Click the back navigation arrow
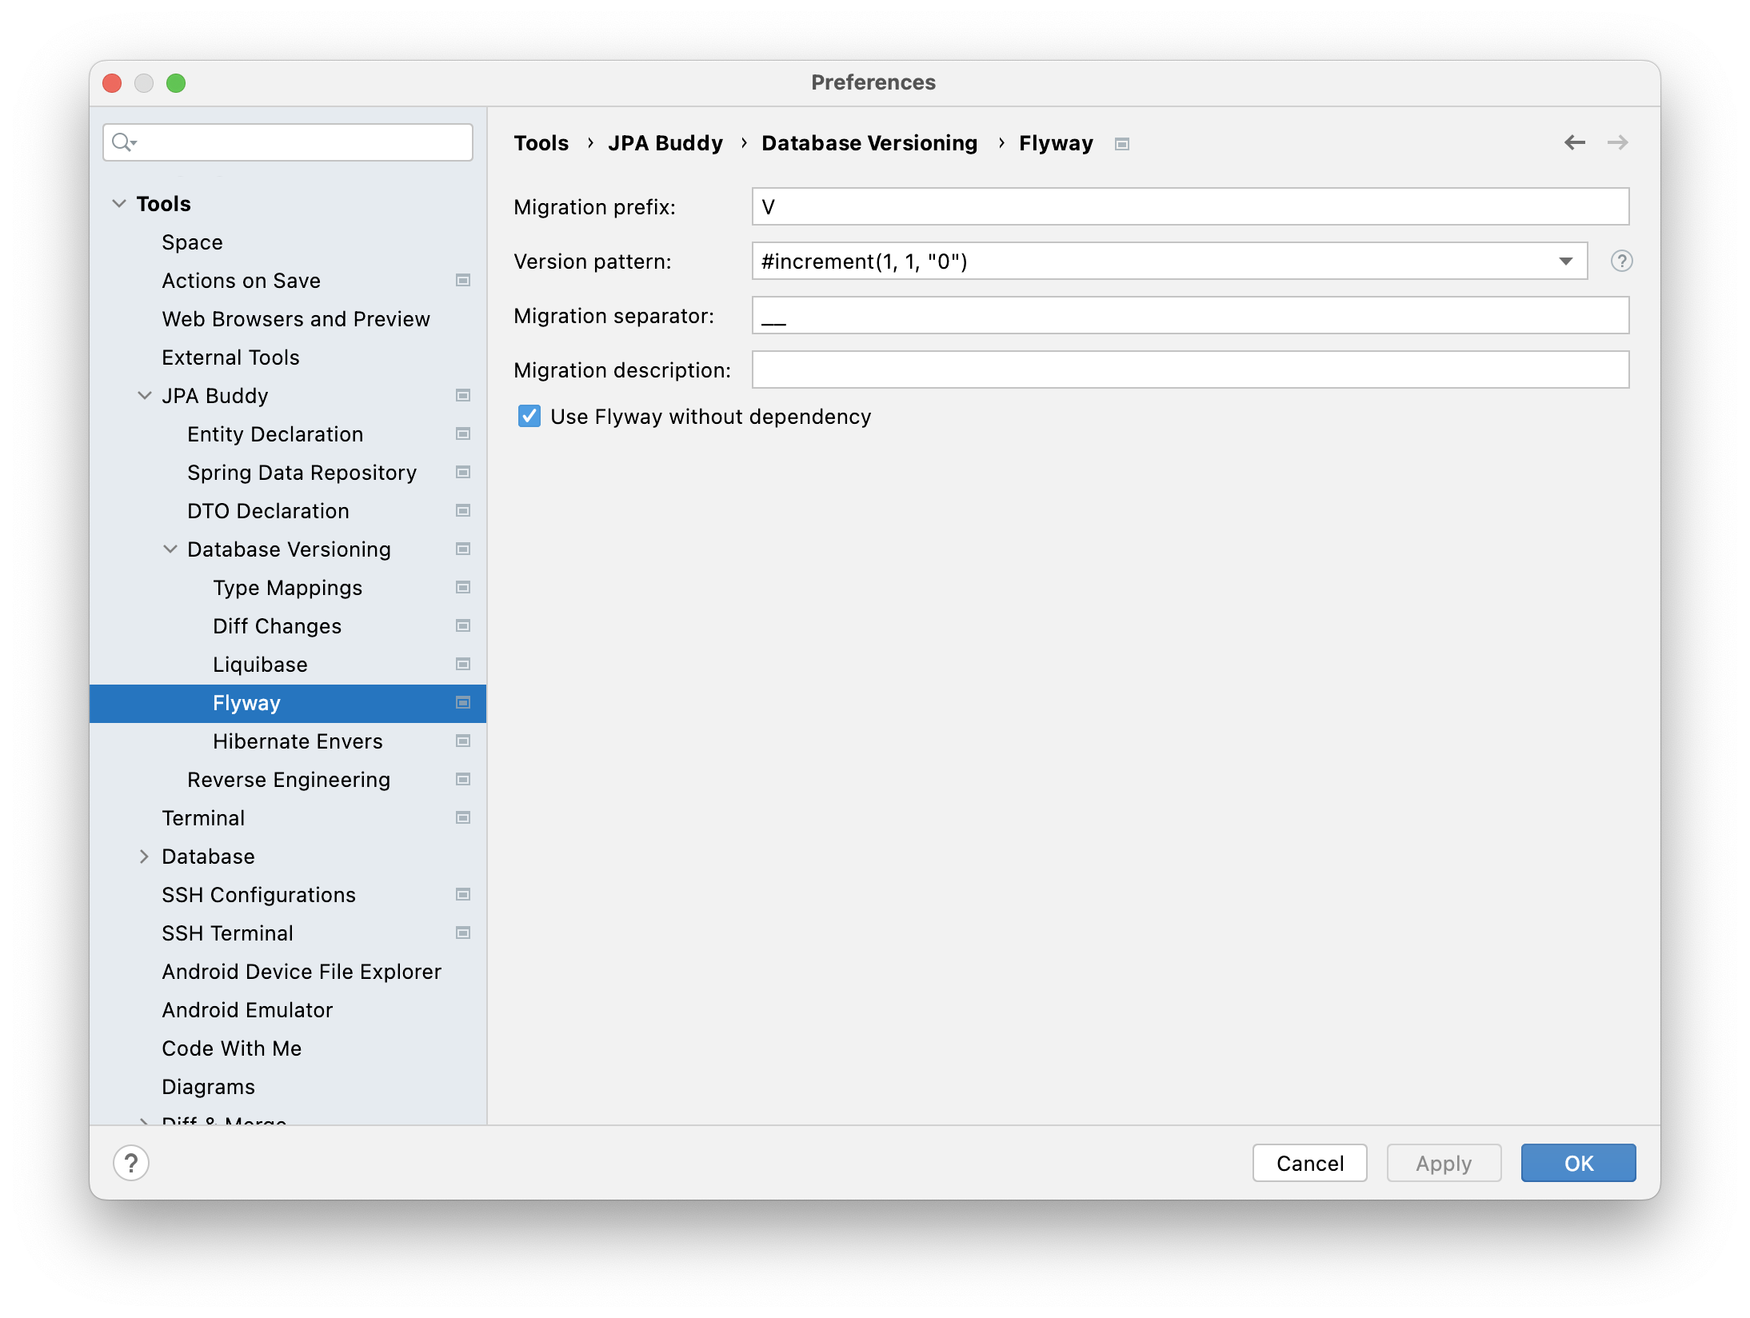Image resolution: width=1750 pixels, height=1318 pixels. click(1575, 142)
